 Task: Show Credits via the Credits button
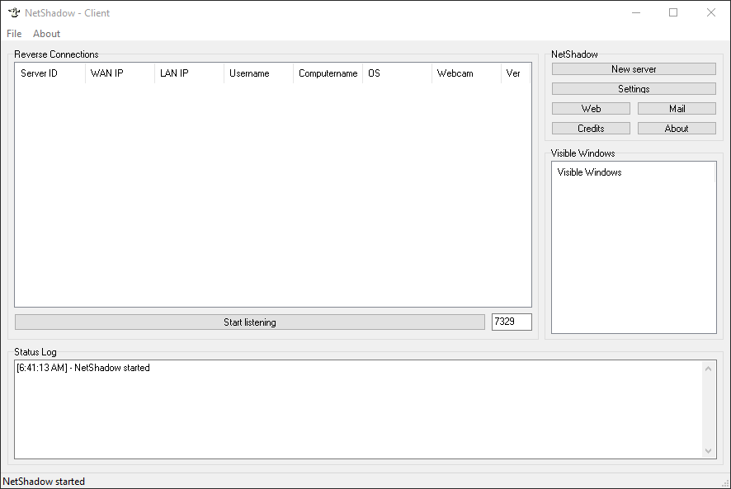[x=591, y=129]
